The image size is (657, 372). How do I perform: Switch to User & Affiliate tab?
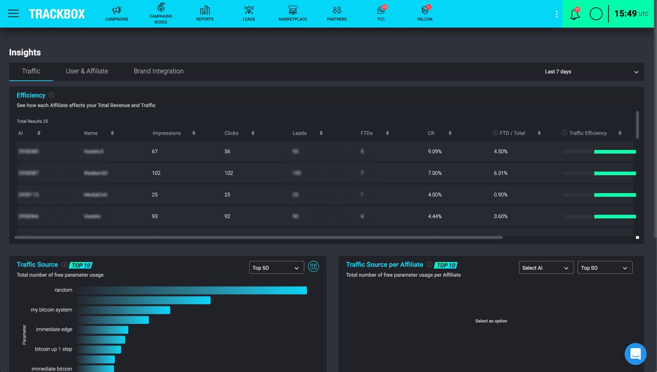[x=87, y=71]
